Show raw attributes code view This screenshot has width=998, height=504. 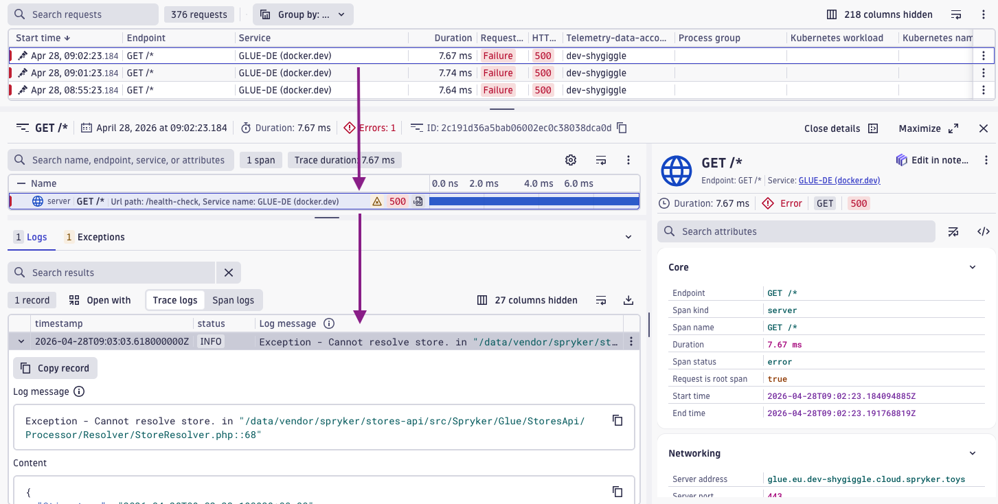tap(983, 231)
